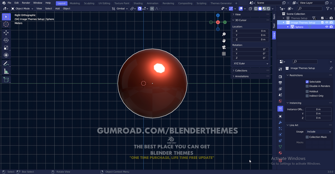The image size is (335, 174).
Task: Enable the Collection Mask checkbox
Action: (x=307, y=137)
